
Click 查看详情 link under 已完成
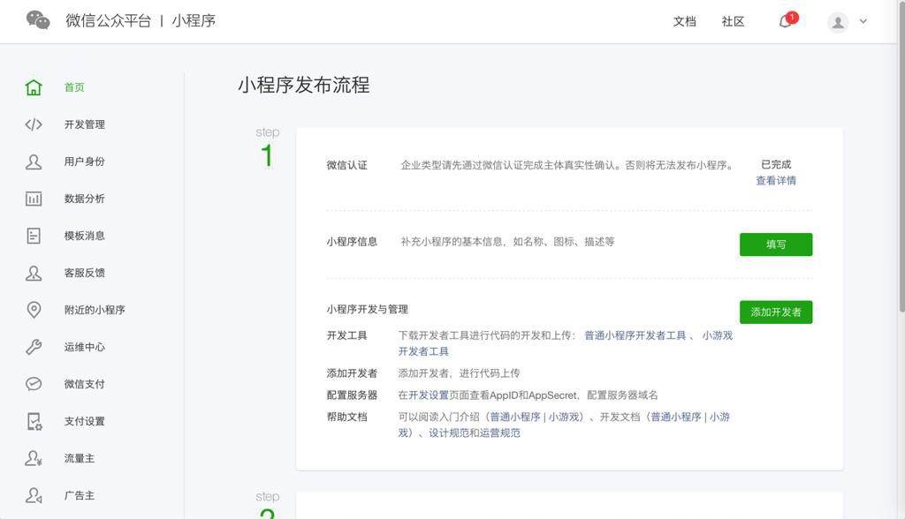coord(776,180)
